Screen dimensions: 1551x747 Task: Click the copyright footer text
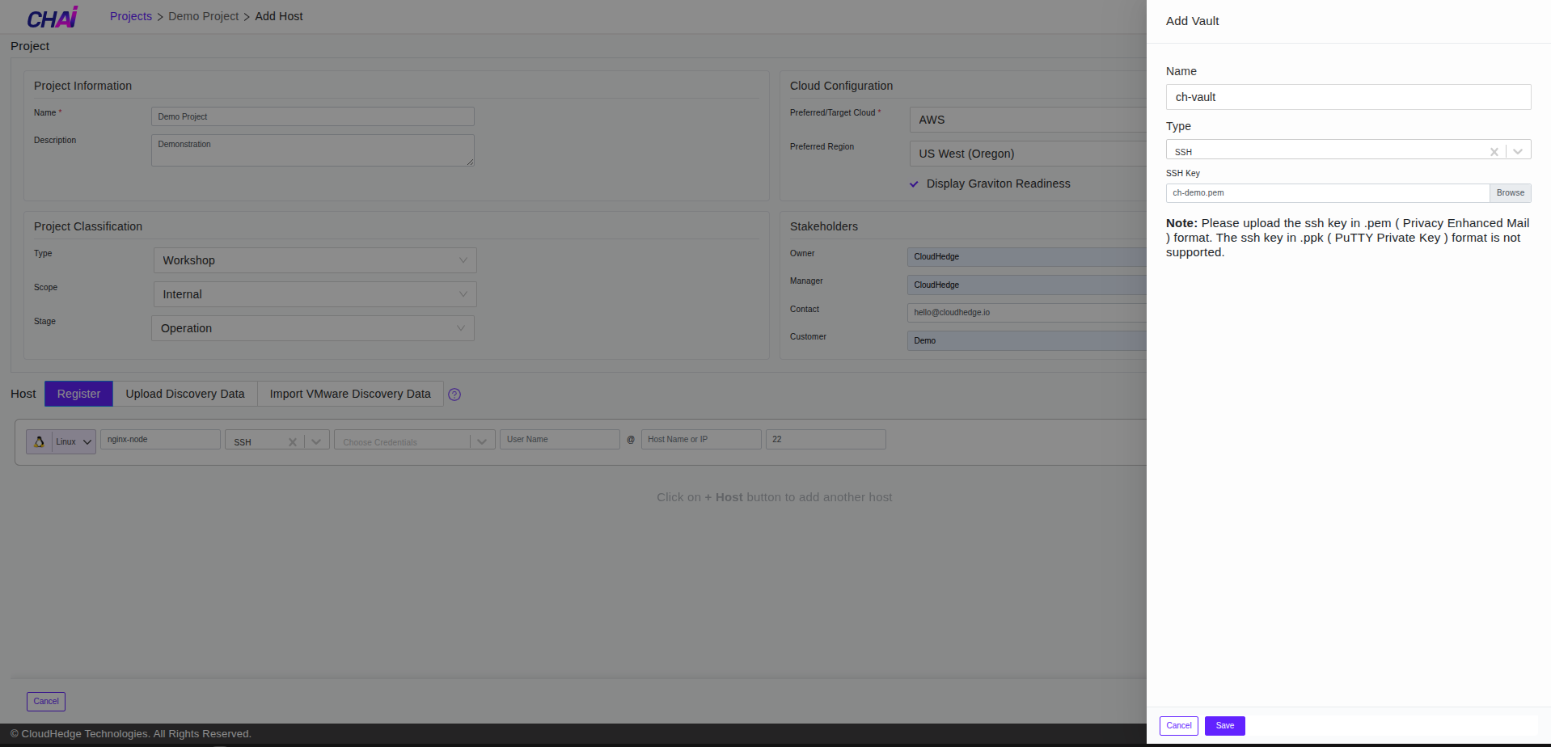131,734
